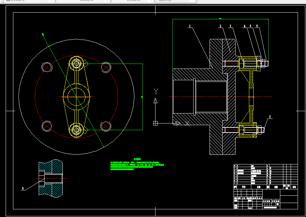This screenshot has height=217, width=306.
Task: Click the central yellow hub bore circle
Action: coord(76,97)
